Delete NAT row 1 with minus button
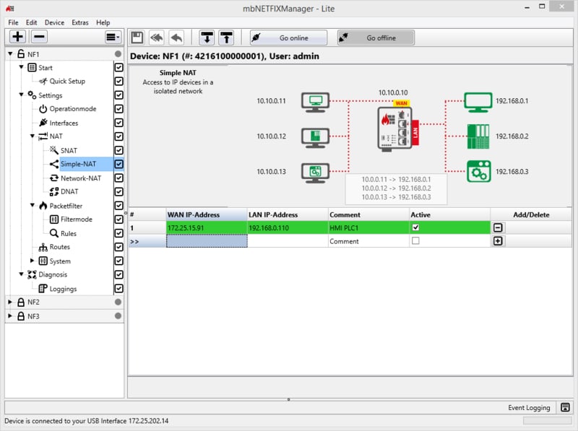 [498, 227]
